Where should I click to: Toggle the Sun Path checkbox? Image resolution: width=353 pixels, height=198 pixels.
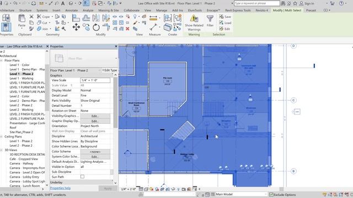pos(82,177)
